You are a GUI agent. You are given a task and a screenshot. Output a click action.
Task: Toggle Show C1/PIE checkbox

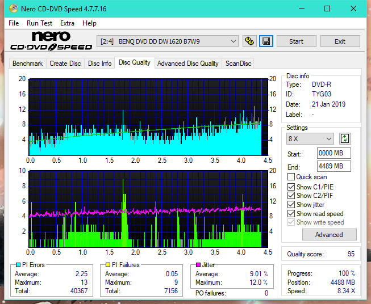291,187
